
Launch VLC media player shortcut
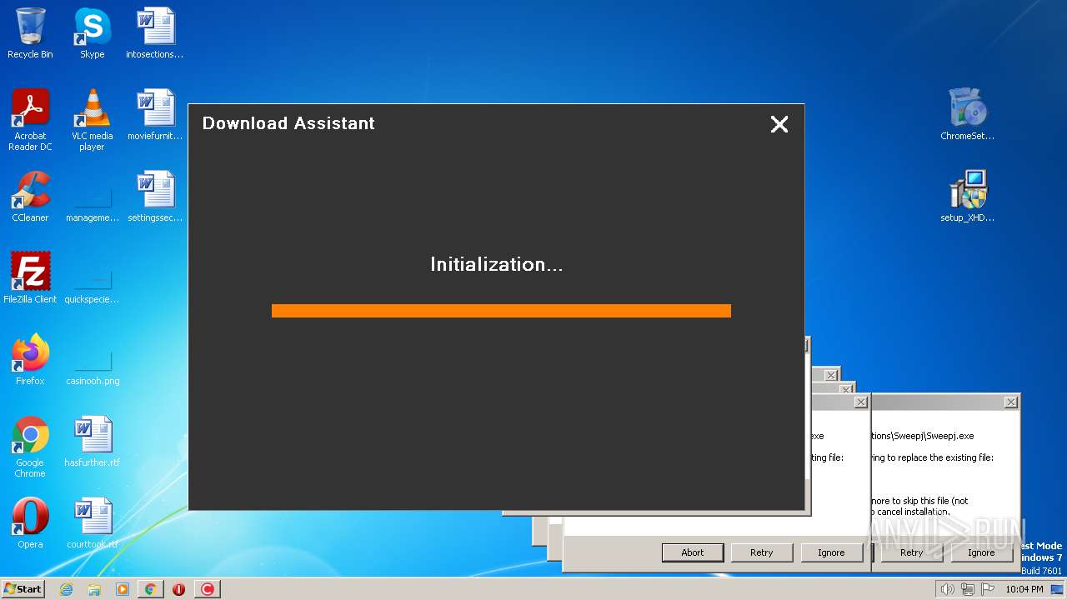click(92, 120)
